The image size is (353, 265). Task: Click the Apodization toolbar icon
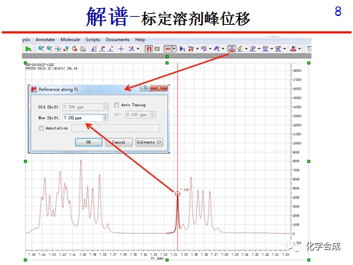click(191, 49)
